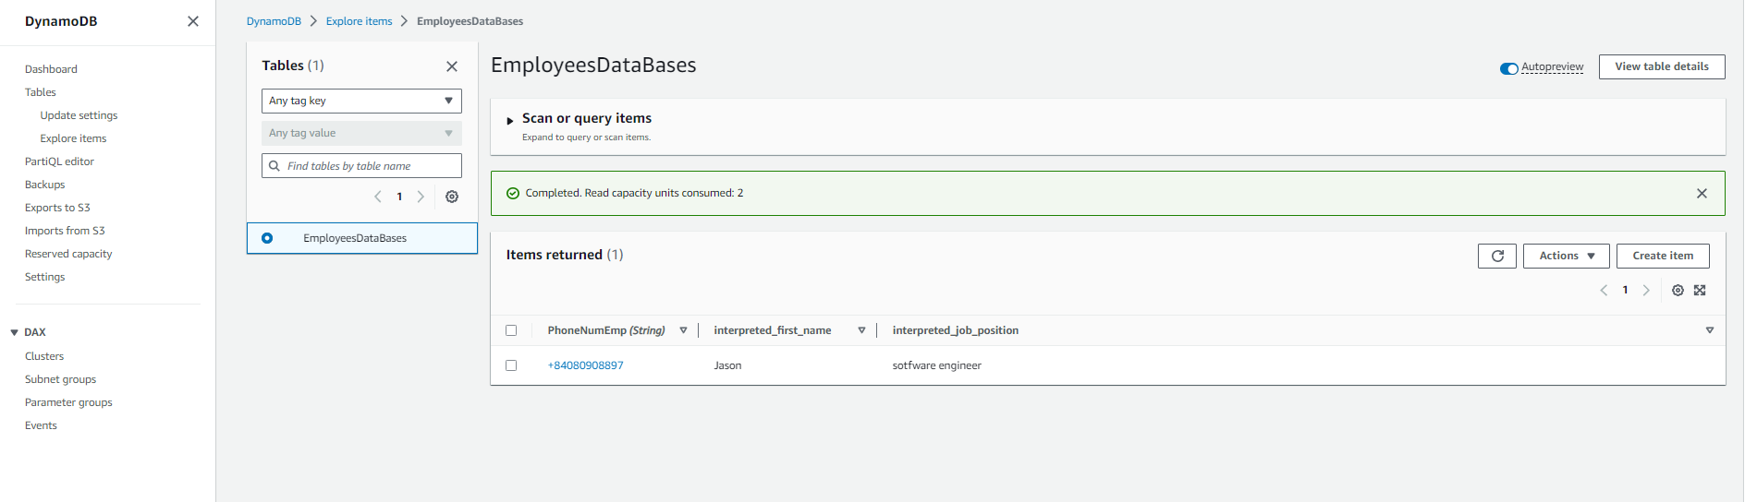Sort by interpreted_job_position column arrow
This screenshot has width=1745, height=502.
click(x=1709, y=330)
